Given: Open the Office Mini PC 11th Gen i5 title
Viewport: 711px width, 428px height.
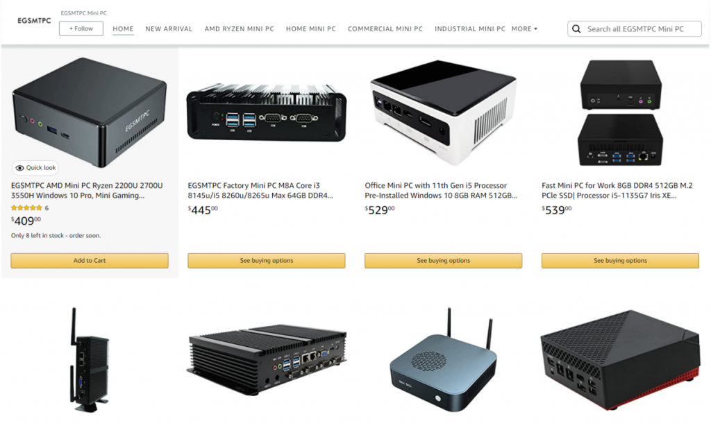Looking at the screenshot, I should (x=441, y=190).
